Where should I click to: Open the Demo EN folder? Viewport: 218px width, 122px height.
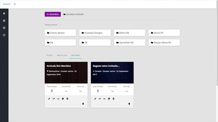(x=130, y=33)
